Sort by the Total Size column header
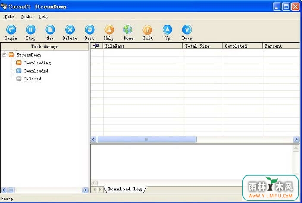302x203 pixels. tap(203, 46)
